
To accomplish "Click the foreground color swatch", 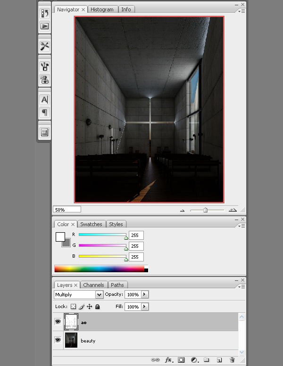I will point(60,236).
